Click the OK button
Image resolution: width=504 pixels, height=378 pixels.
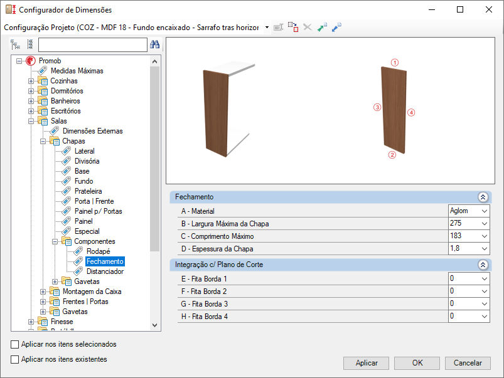pos(417,363)
